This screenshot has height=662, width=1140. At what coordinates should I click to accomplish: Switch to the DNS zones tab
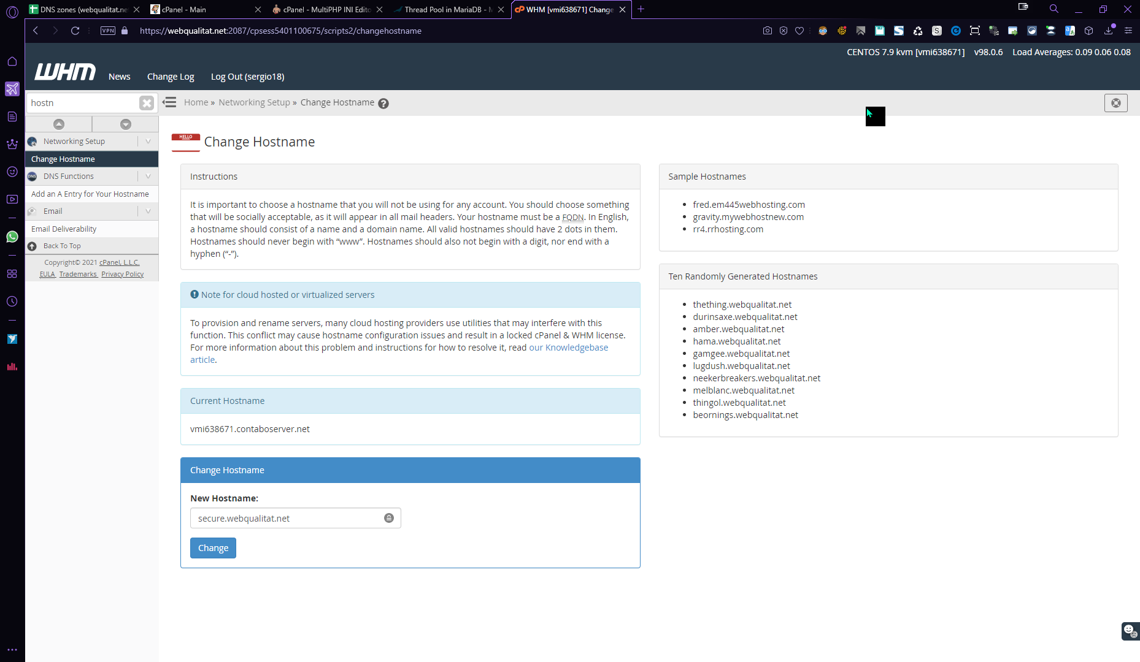coord(85,9)
